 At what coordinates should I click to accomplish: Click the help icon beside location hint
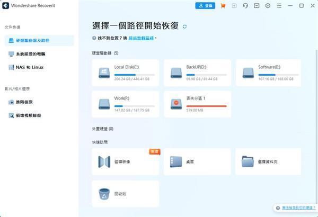point(94,38)
